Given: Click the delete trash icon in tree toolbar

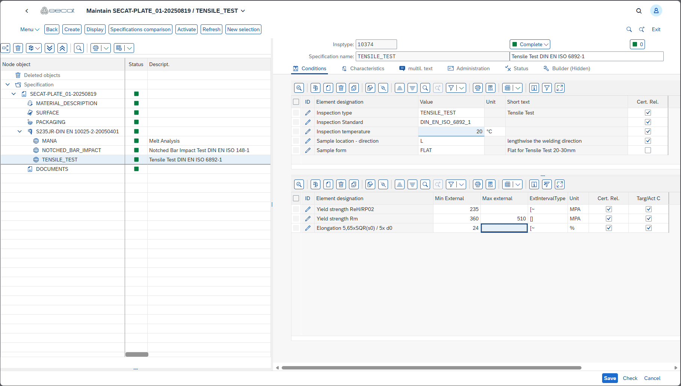Looking at the screenshot, I should (x=18, y=48).
